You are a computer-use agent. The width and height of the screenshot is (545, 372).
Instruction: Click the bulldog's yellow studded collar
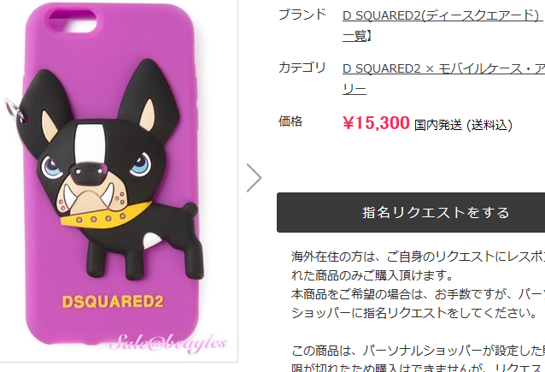106,216
